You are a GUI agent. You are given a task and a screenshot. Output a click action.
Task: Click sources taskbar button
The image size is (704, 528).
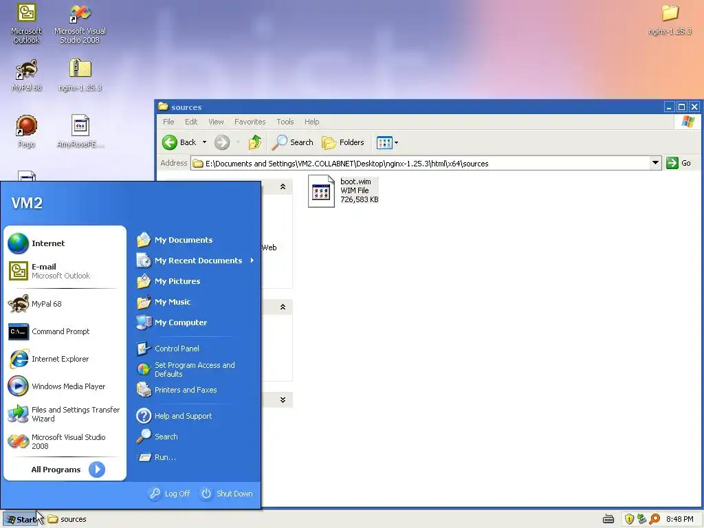point(67,520)
